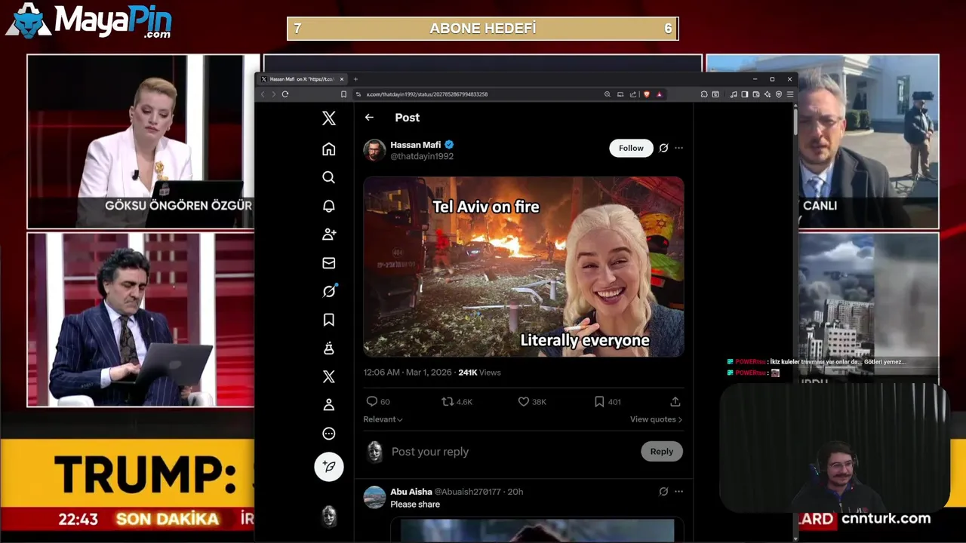Screen dimensions: 966x543
Task: Open Premium X icon in sidebar
Action: click(328, 376)
